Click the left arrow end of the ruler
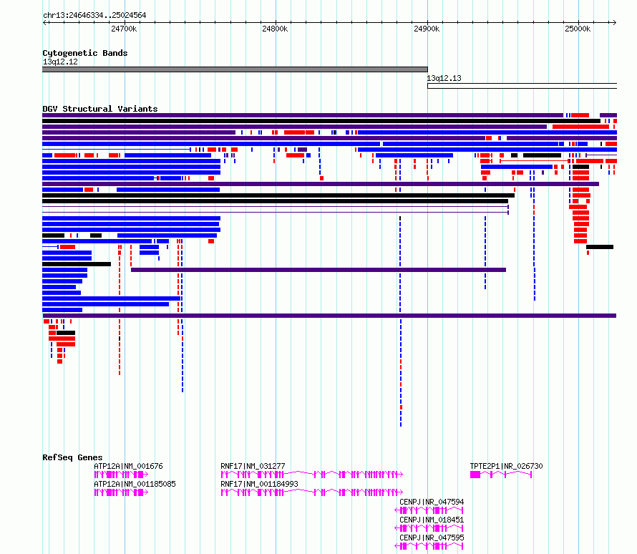 [x=44, y=22]
